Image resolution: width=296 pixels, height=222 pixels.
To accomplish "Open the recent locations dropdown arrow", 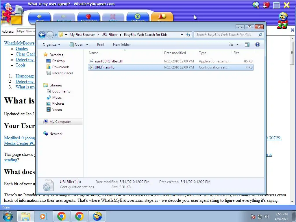I will click(56, 35).
